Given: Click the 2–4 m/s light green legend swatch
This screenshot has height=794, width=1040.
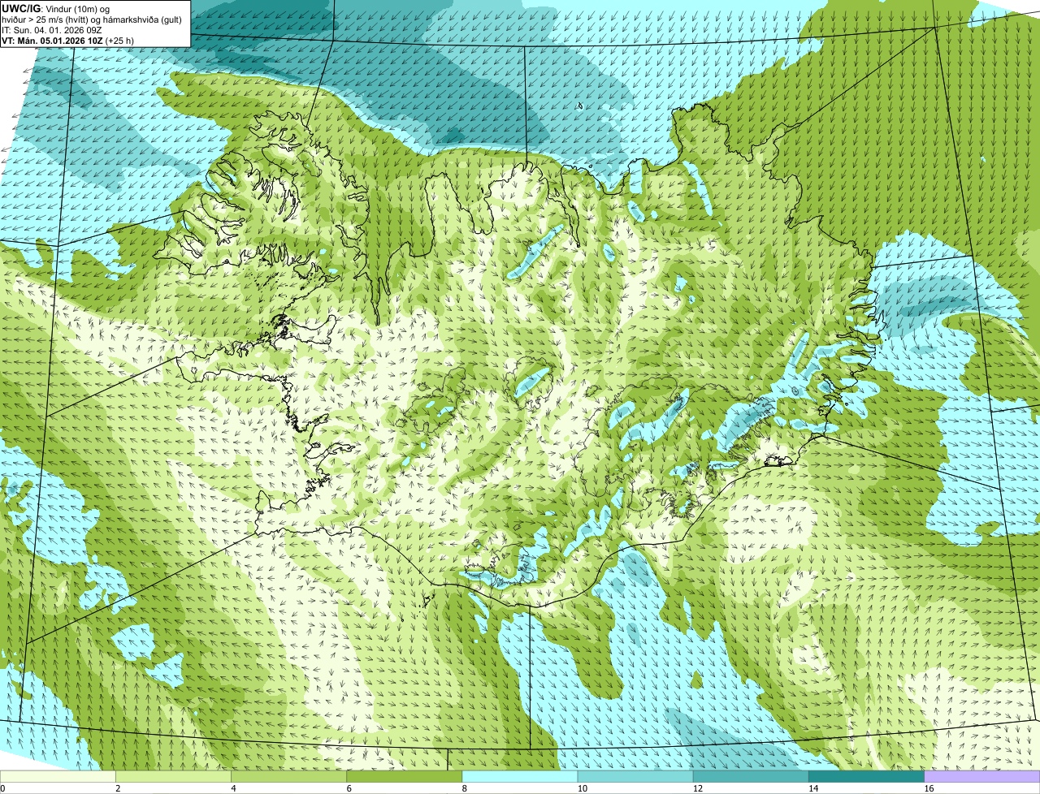Looking at the screenshot, I should (174, 777).
